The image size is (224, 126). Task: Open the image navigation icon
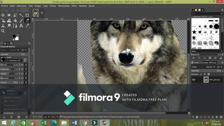(189, 113)
